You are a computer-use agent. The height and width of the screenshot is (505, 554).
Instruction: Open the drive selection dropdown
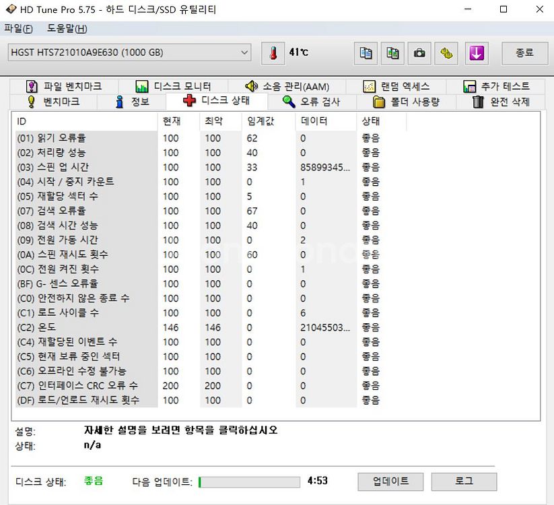click(x=129, y=53)
